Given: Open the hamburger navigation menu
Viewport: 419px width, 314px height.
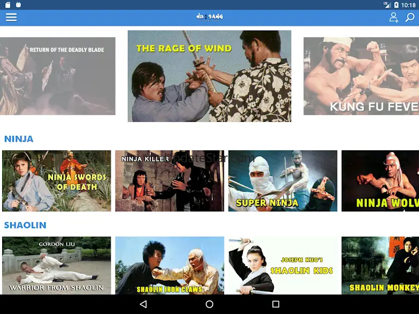Looking at the screenshot, I should [x=11, y=17].
